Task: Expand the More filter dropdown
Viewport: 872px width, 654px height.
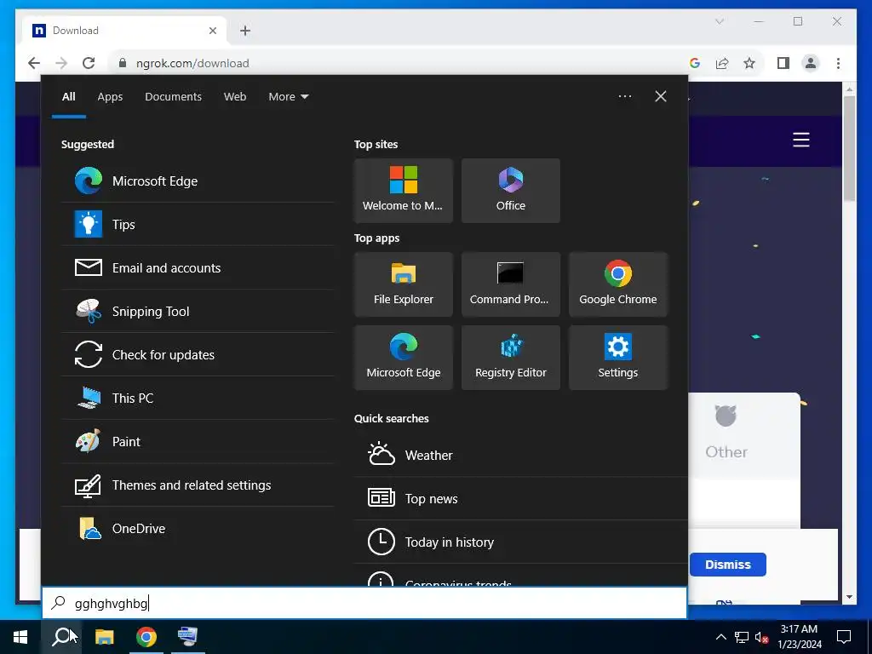Action: (288, 96)
